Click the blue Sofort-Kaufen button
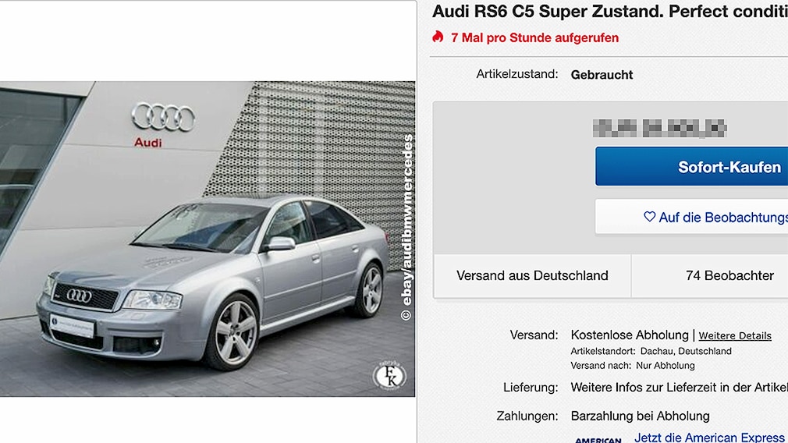Image resolution: width=788 pixels, height=443 pixels. tap(691, 166)
